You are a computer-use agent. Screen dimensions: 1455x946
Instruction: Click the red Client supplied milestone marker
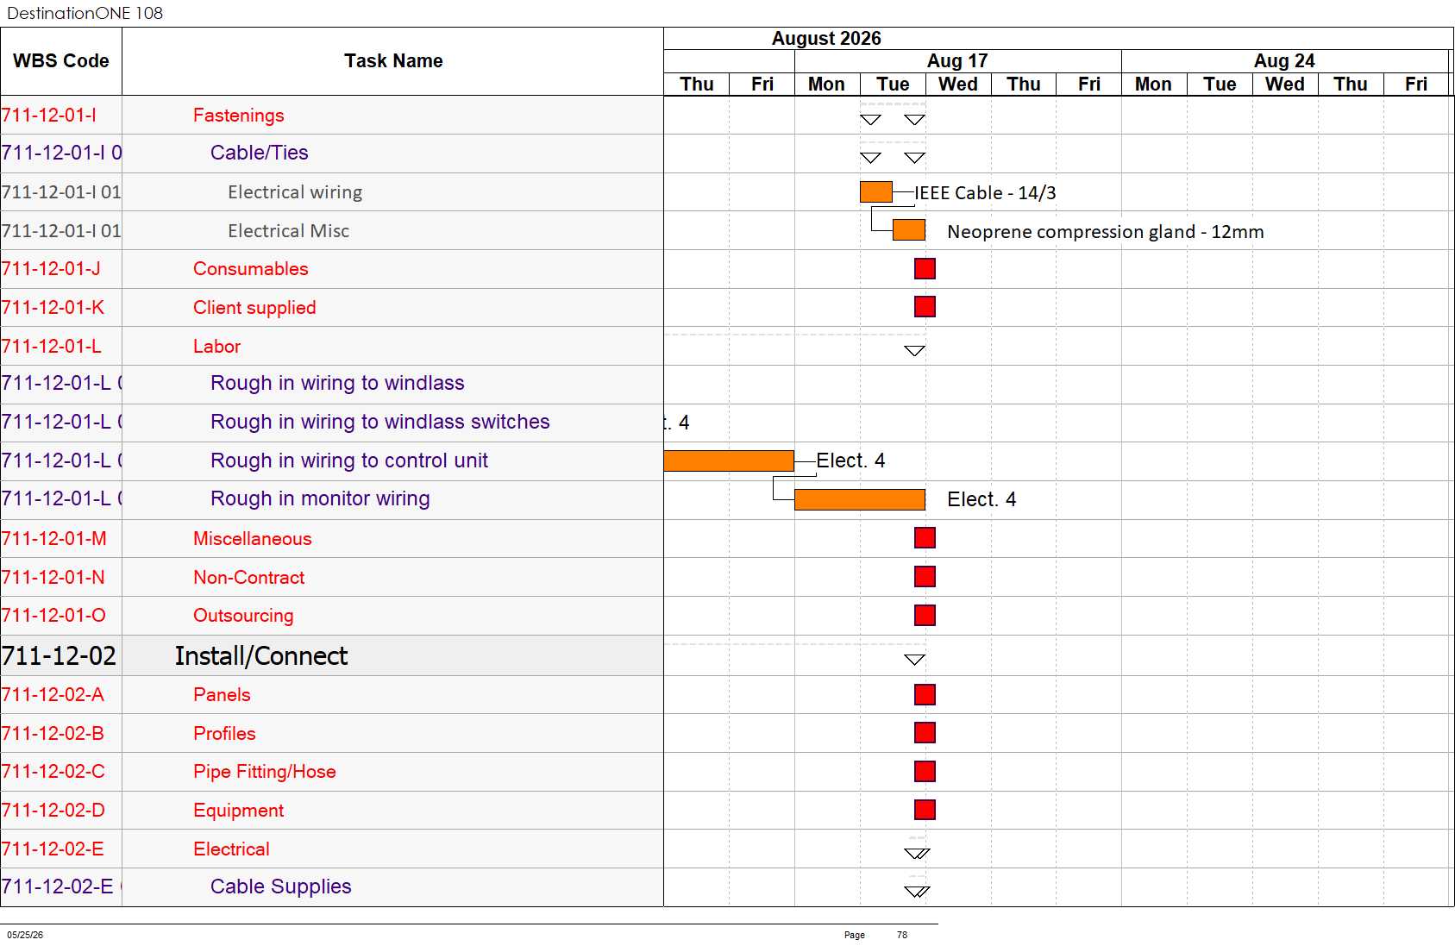pos(925,307)
